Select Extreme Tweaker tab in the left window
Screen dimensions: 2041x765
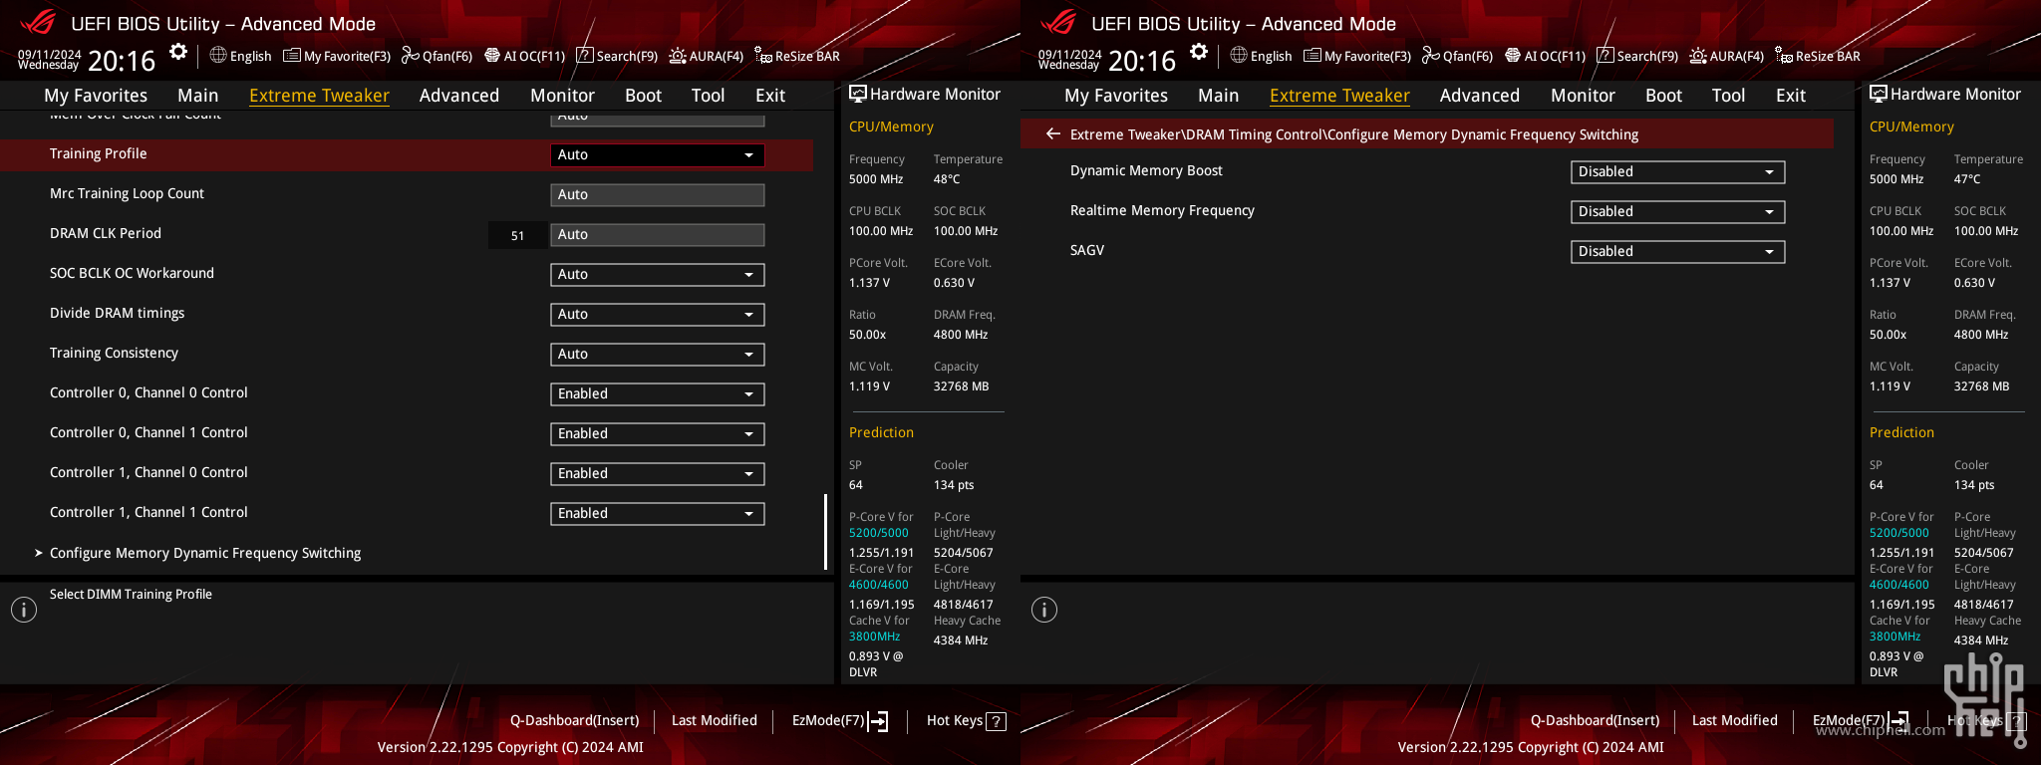pos(319,96)
